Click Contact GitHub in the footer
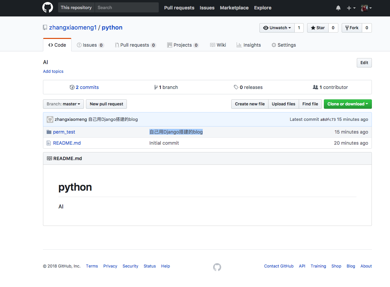390x287 pixels. 279,266
